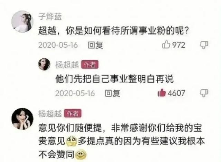This screenshot has width=221, height=162.
Task: Click the thumbs-down icon on 子烨蓝's comment
Action: [x=204, y=45]
